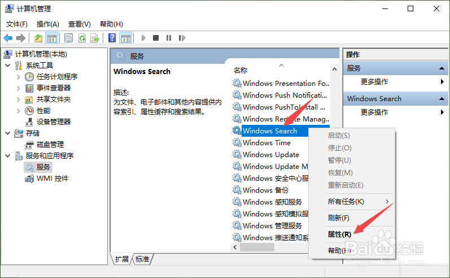450x278 pixels.
Task: Click the Up one level folder icon
Action: (x=38, y=38)
